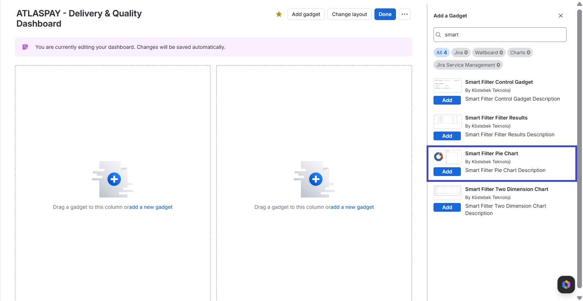Click the Add gadget button
This screenshot has width=583, height=301.
[x=306, y=14]
